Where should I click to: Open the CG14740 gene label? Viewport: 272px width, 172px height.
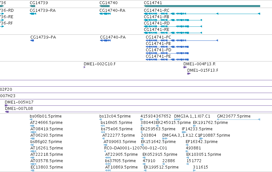pyautogui.click(x=108, y=3)
